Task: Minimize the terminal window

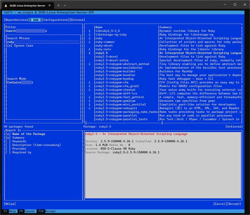Action: point(225,5)
